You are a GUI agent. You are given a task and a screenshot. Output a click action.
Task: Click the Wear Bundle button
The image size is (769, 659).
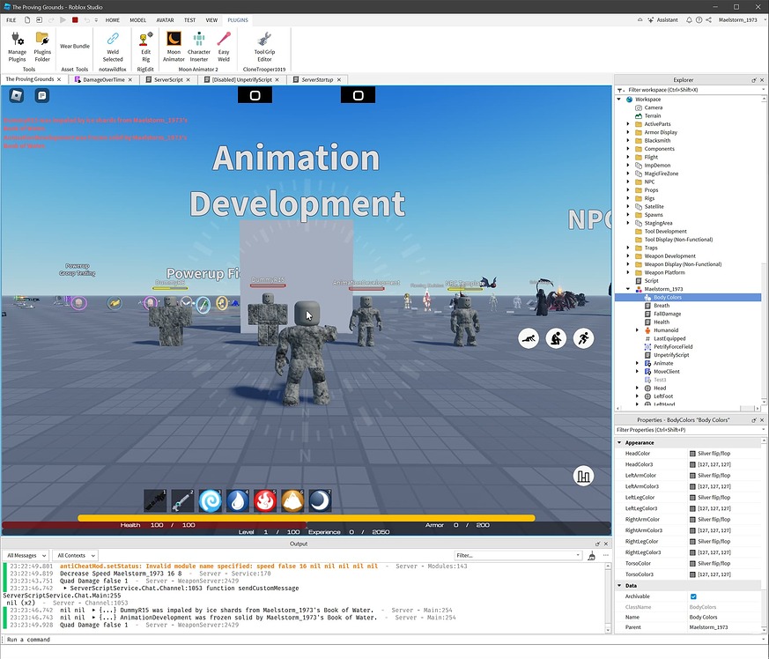pos(74,45)
